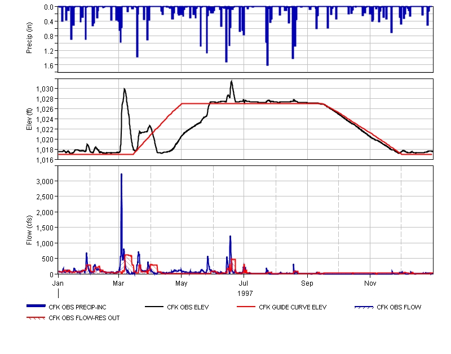Click the 1,016 elevation axis value
This screenshot has width=451, height=354.
(45, 160)
